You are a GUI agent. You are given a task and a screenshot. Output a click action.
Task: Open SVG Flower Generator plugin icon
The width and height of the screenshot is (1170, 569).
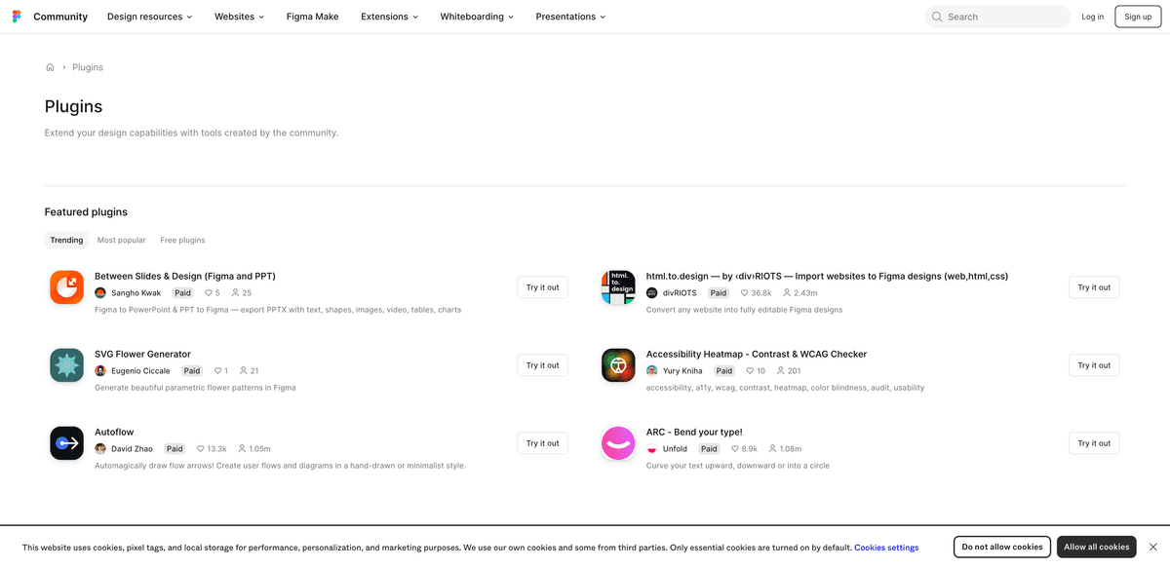pos(67,365)
